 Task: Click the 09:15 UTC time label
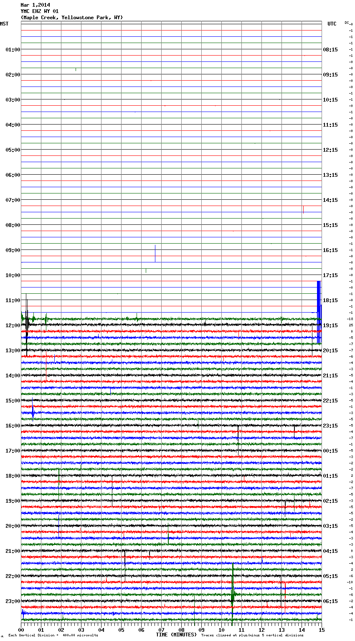pyautogui.click(x=330, y=75)
